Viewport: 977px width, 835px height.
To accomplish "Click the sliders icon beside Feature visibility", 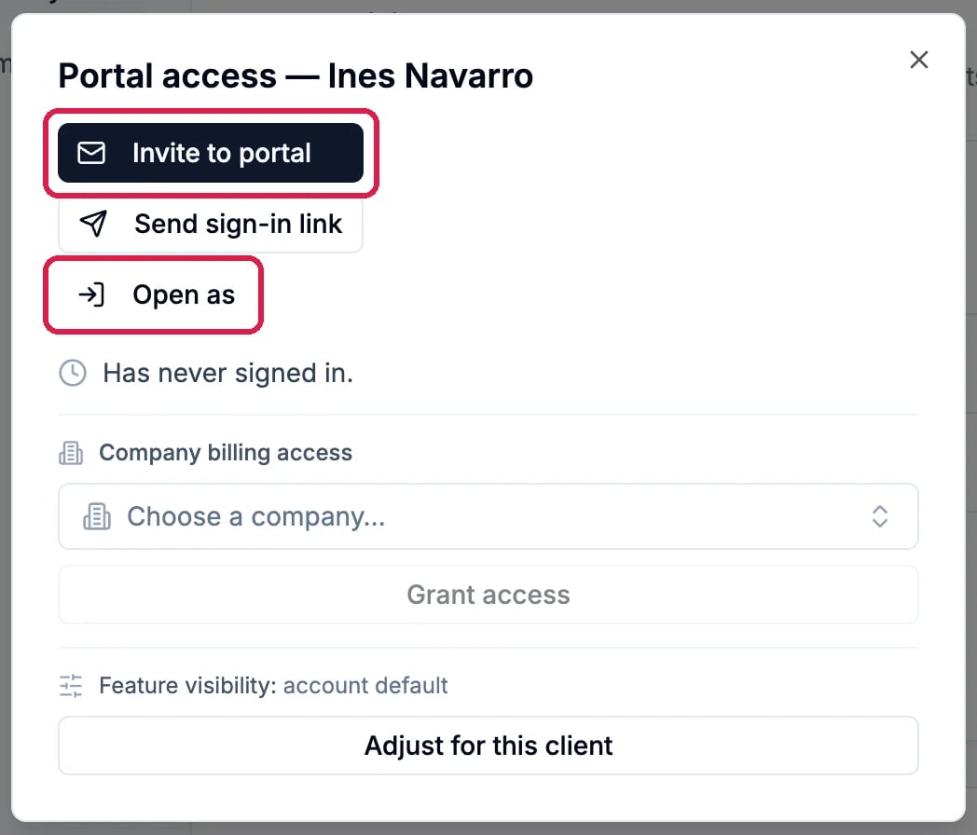I will coord(71,686).
